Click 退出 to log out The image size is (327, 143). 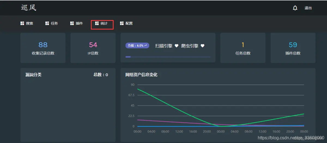click(308, 8)
